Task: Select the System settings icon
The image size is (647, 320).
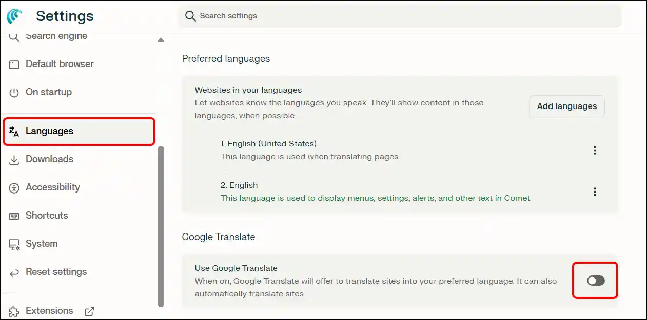Action: pyautogui.click(x=15, y=244)
